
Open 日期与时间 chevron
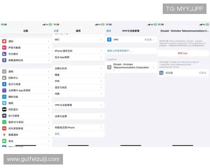(x=101, y=69)
